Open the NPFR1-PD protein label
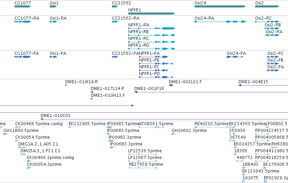Viewport: 288px width, 183px height. [149, 74]
